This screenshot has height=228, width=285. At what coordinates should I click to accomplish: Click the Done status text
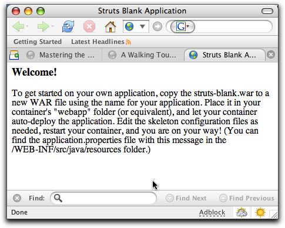click(x=19, y=212)
